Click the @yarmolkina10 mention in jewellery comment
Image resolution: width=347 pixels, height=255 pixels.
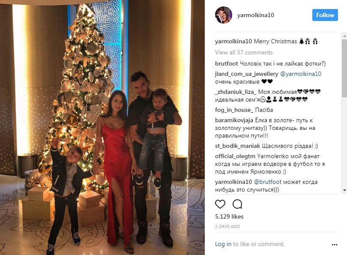301,74
